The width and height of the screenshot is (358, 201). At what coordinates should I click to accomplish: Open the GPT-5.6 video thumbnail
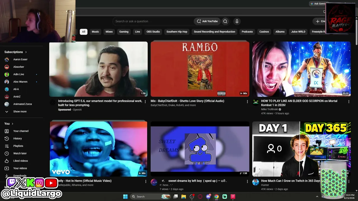98,69
